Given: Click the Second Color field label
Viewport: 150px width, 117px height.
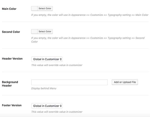Looking at the screenshot, I should point(11,32).
